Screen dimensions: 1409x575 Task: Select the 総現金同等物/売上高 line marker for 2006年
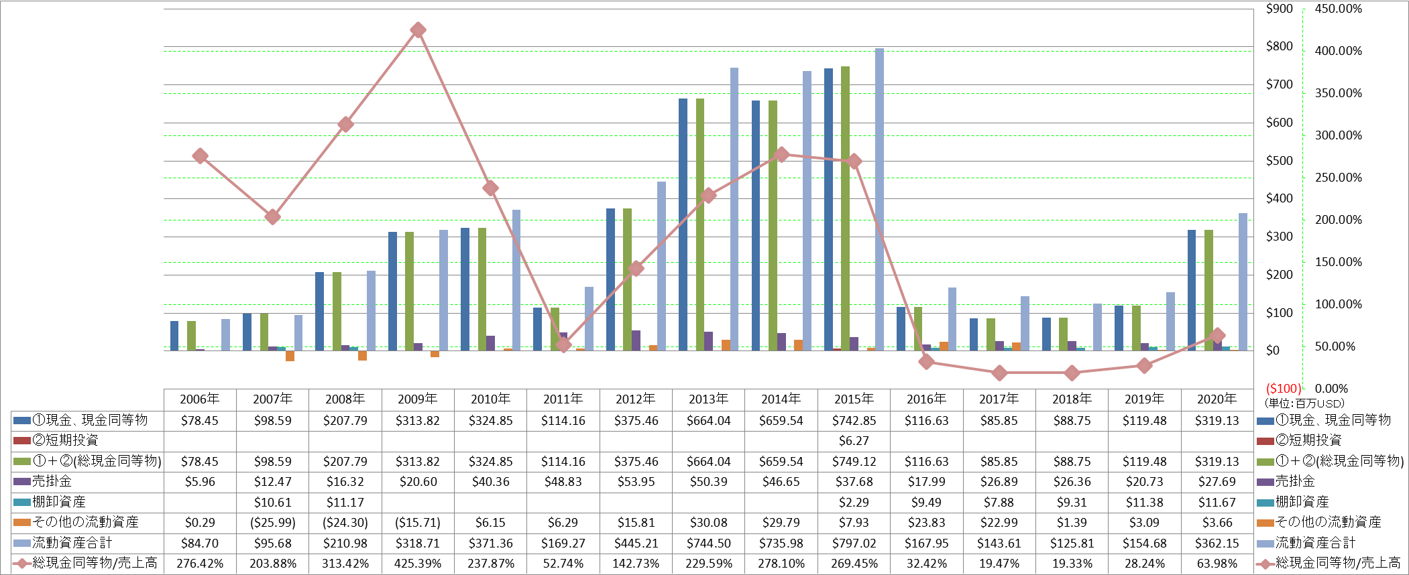coord(200,156)
